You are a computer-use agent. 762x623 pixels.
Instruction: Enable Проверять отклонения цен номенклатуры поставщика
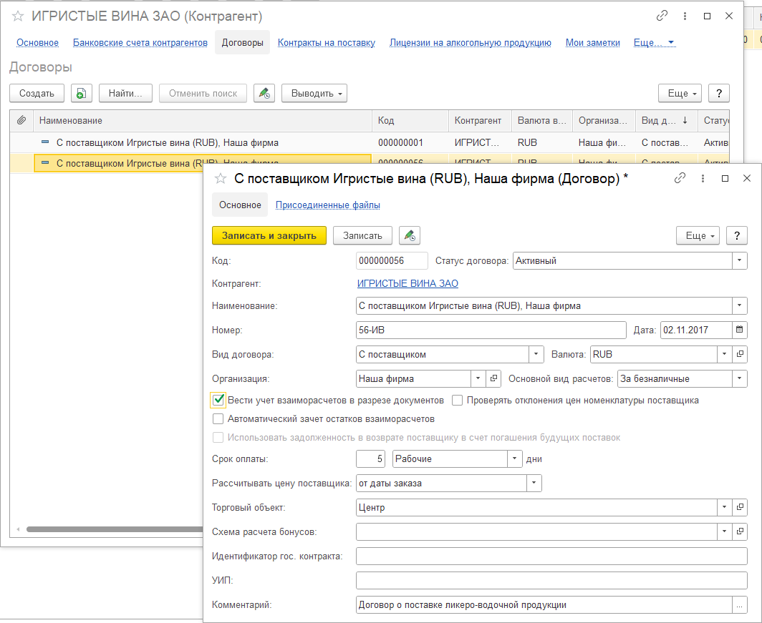(x=457, y=401)
